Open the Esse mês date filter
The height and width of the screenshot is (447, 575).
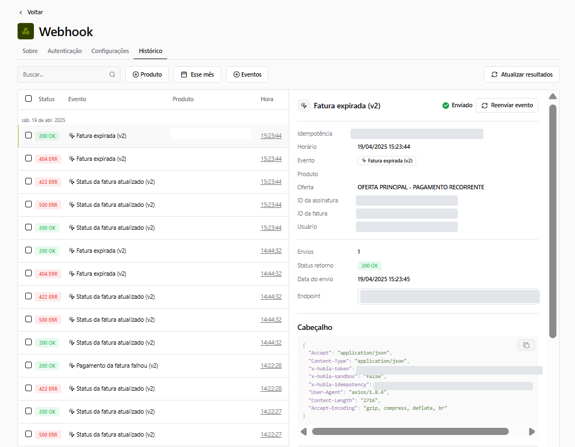197,74
